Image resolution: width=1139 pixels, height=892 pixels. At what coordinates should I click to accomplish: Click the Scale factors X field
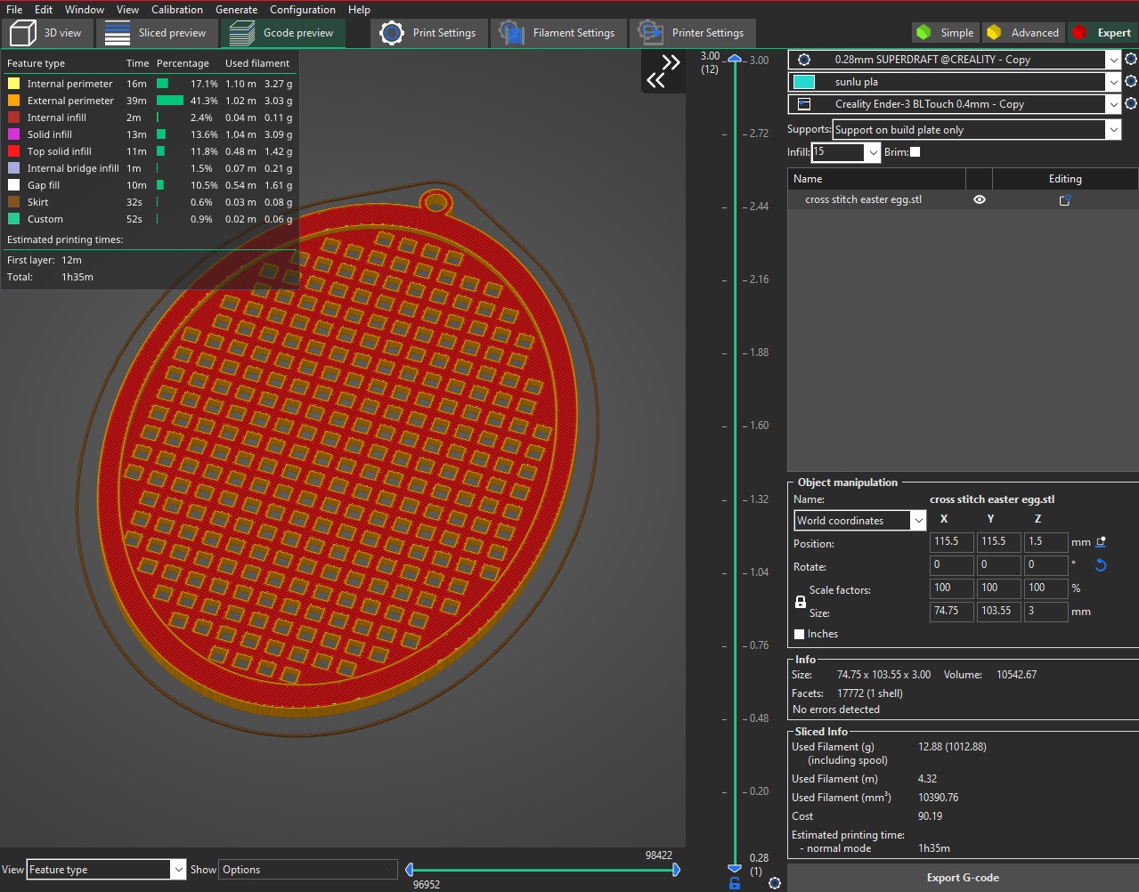click(x=952, y=588)
